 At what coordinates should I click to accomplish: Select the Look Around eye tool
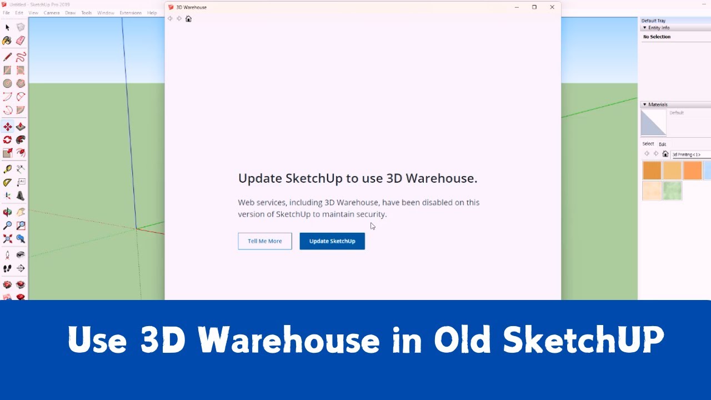21,255
